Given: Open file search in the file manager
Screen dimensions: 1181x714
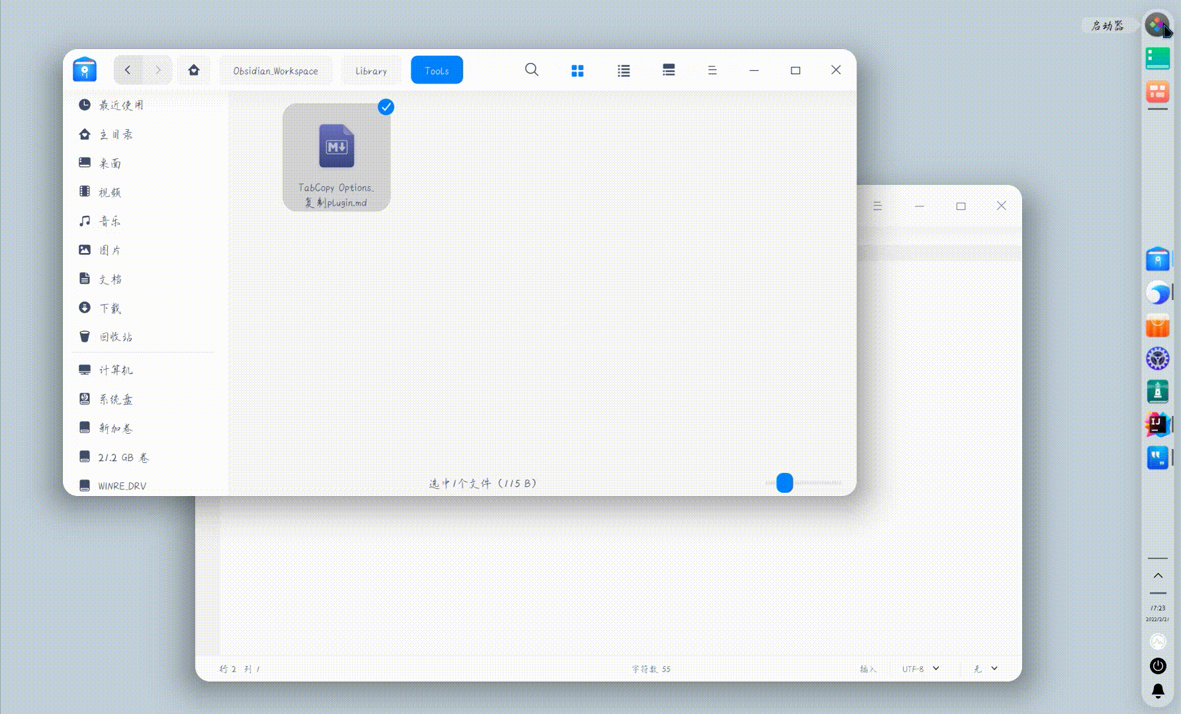Looking at the screenshot, I should pos(532,70).
